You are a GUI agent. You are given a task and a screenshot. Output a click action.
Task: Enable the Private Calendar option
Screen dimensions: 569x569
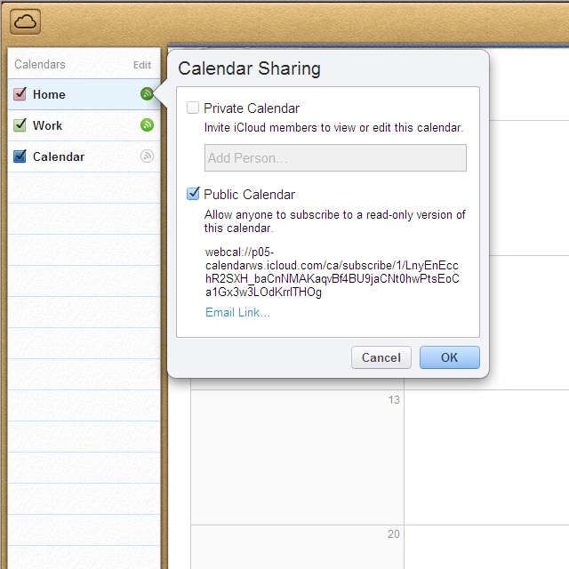[x=193, y=108]
